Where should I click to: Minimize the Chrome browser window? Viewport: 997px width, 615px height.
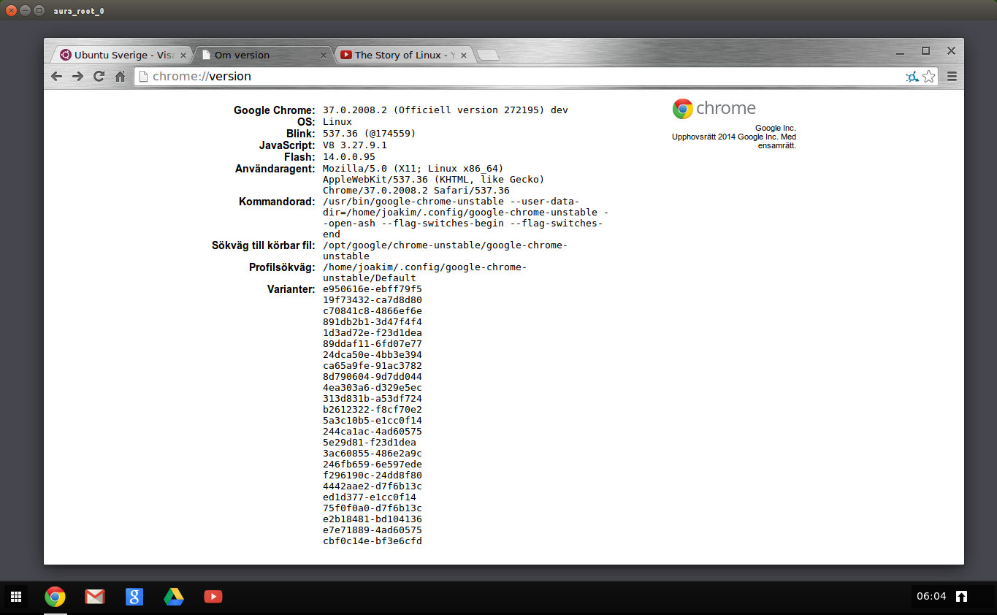tap(901, 52)
